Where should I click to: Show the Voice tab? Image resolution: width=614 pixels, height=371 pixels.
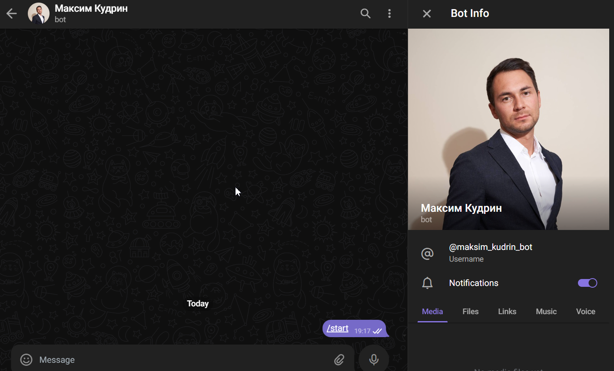(585, 312)
